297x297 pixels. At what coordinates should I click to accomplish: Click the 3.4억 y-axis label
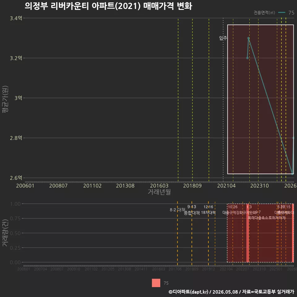pos(16,18)
